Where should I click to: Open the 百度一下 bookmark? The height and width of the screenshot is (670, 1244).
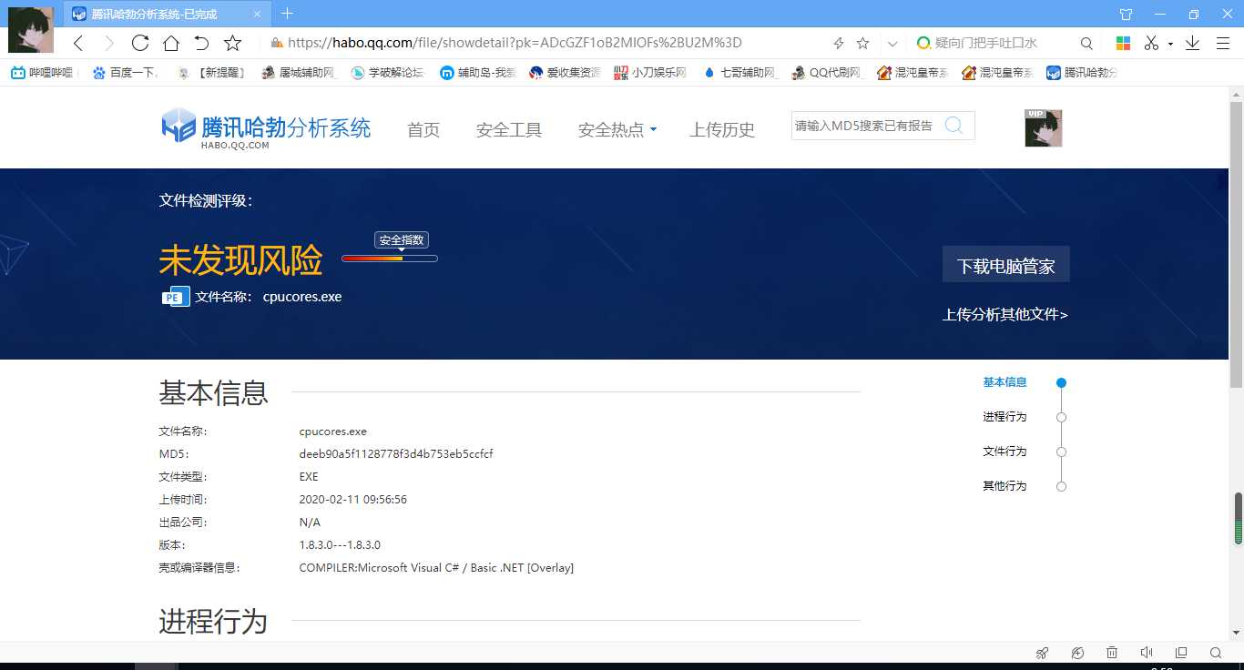coord(126,73)
